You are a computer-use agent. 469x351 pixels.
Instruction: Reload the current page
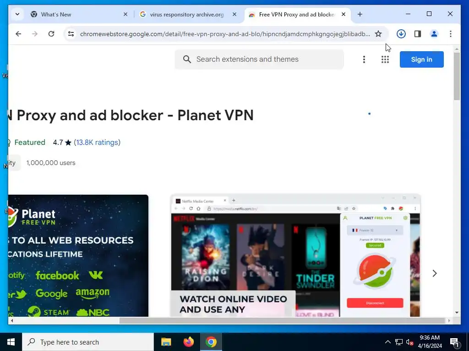pos(51,34)
